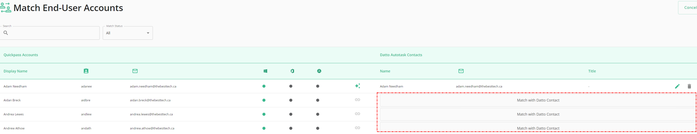Image resolution: width=697 pixels, height=134 pixels.
Task: Click the Match Status dropdown arrow
Action: coord(148,33)
